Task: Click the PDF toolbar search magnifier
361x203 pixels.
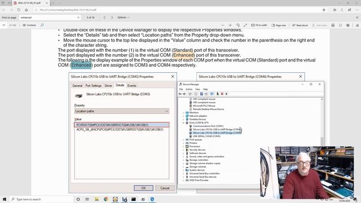Action: coord(42,25)
